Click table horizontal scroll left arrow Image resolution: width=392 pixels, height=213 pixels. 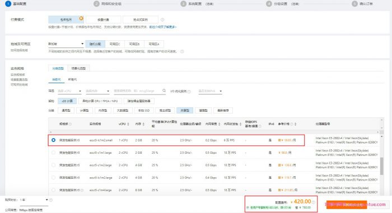click(x=51, y=132)
